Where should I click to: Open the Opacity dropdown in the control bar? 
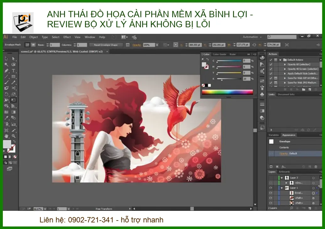[157, 44]
